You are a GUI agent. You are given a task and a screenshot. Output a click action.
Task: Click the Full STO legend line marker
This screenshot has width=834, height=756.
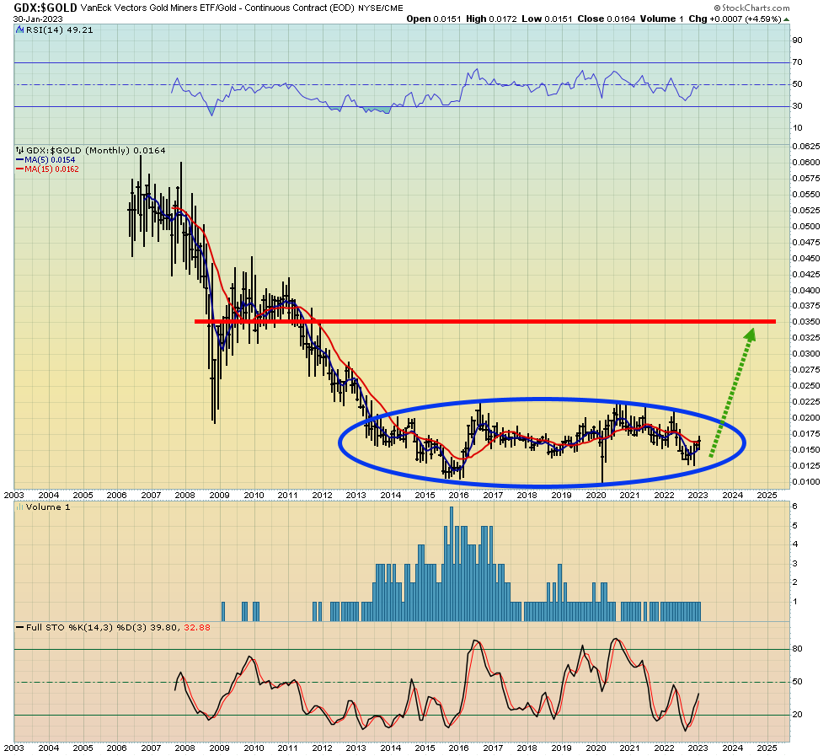point(19,628)
